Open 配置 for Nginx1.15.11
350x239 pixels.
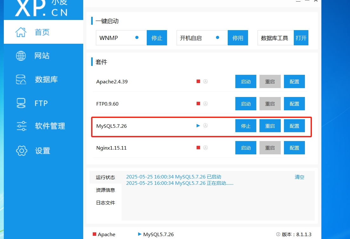tap(294, 148)
